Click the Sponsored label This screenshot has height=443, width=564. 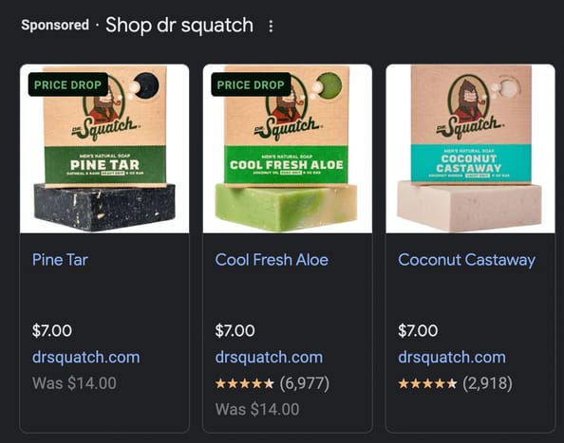pyautogui.click(x=55, y=26)
